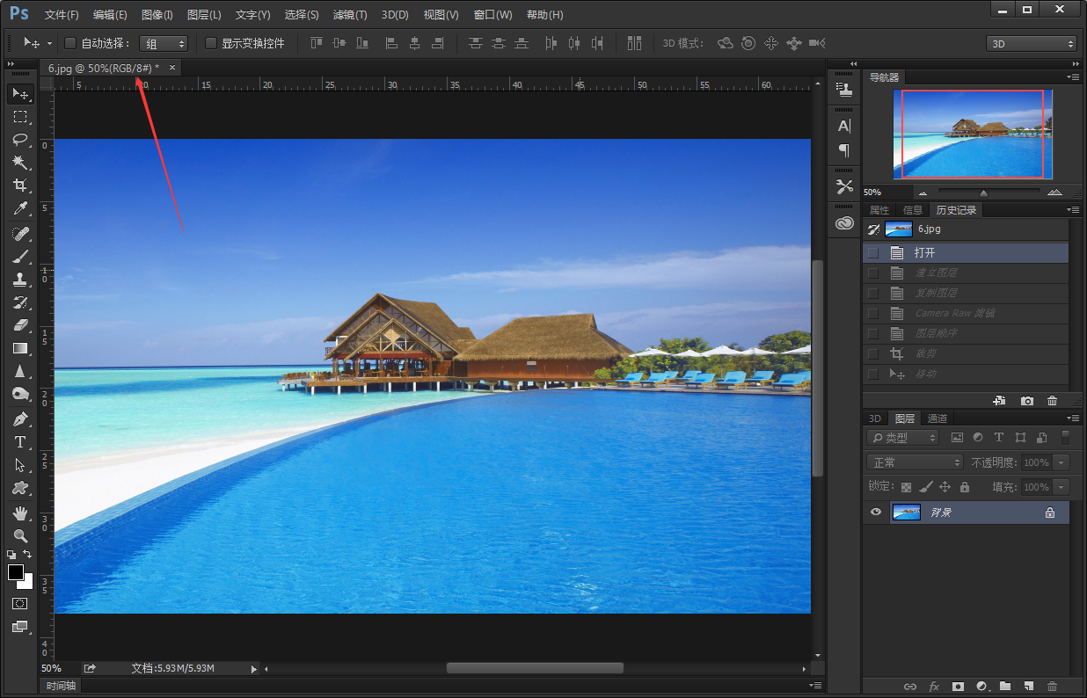Screen dimensions: 1087x698
Task: Click the Navigator zoom slider handle
Action: (x=983, y=193)
